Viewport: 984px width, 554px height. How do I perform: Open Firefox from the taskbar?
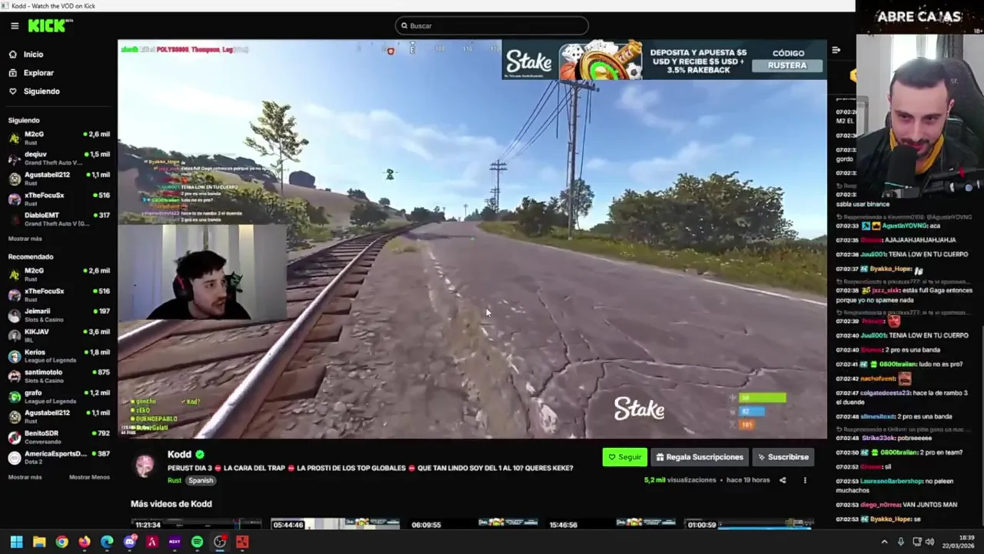[85, 542]
